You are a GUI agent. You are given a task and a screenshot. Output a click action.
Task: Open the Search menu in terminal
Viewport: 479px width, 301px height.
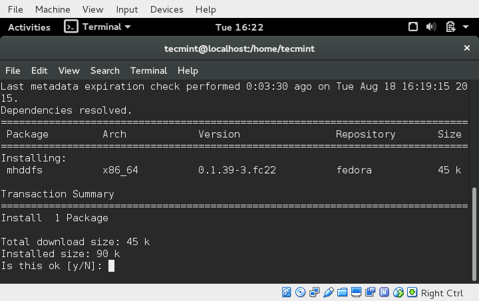point(104,70)
